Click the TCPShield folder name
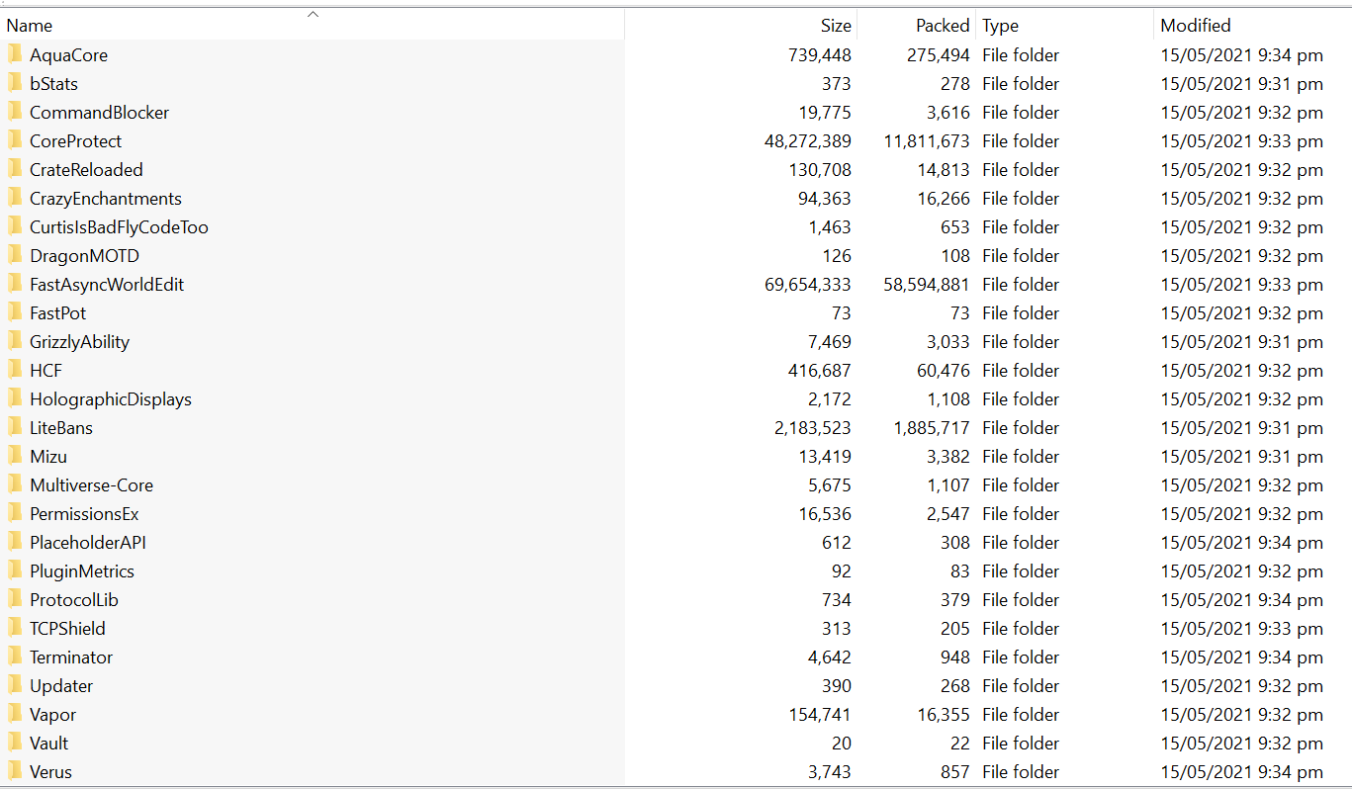 click(67, 629)
